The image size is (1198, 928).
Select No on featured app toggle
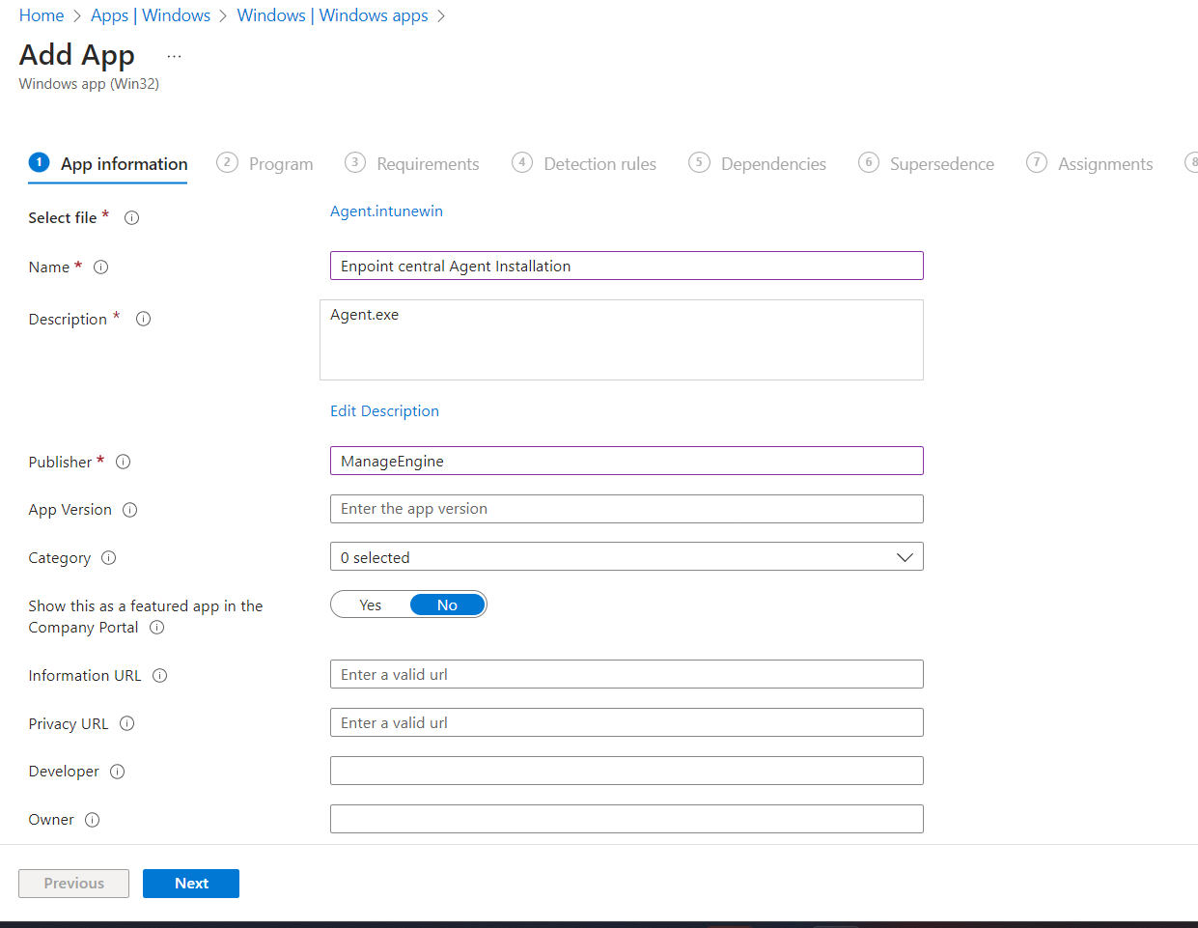tap(447, 605)
